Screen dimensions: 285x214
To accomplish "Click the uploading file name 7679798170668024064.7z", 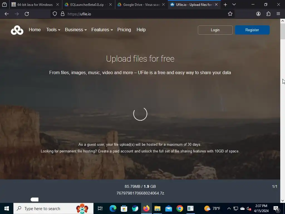I will 140,193.
